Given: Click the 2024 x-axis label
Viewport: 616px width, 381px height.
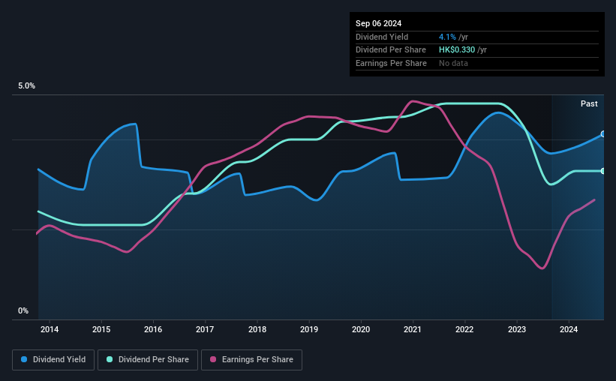Looking at the screenshot, I should [569, 329].
